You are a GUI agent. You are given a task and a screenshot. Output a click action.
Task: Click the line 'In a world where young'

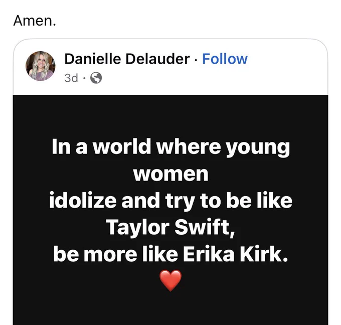point(170,147)
